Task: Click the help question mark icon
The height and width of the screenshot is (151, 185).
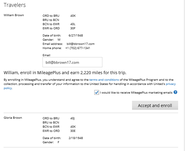Action: pos(175,92)
